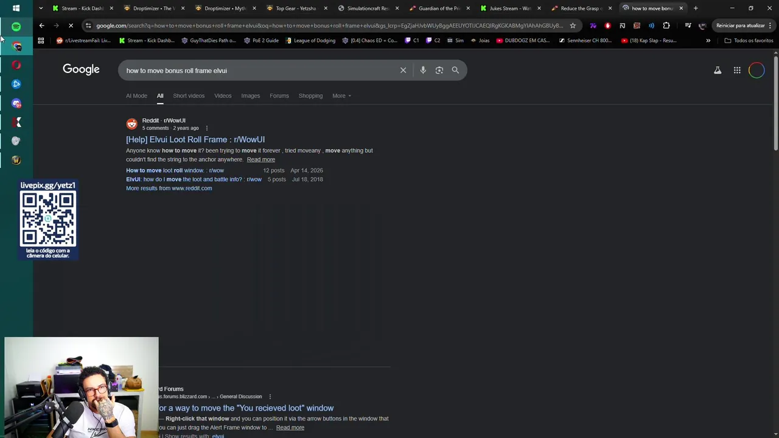
Task: Expand the More search filters dropdown
Action: click(x=341, y=96)
